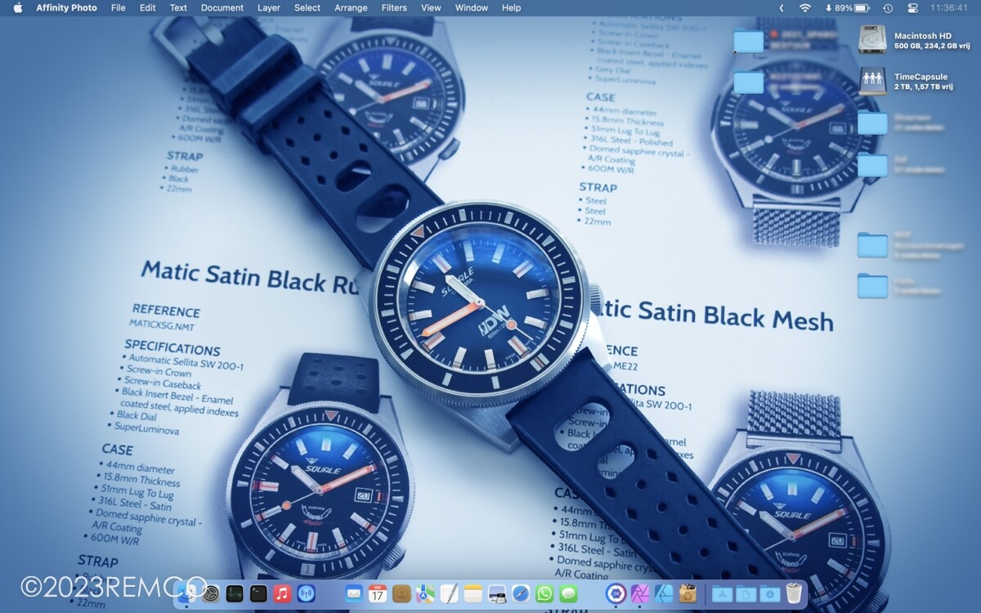Open Finder from the Dock
Viewport: 981px width, 613px height.
coord(187,594)
